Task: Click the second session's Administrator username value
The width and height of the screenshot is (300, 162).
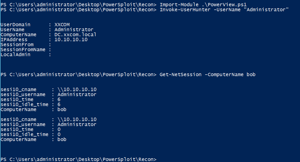Action: pos(77,124)
